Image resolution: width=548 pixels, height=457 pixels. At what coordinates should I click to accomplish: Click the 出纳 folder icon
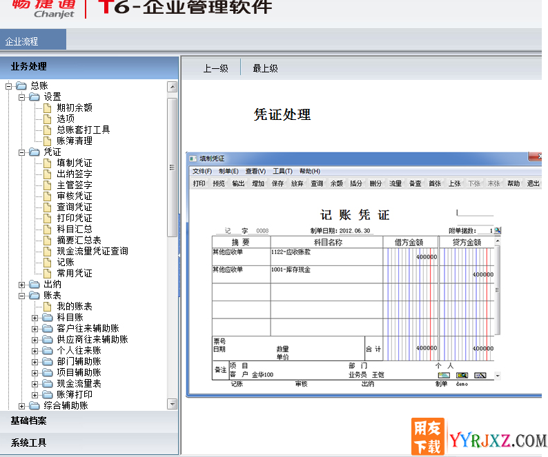pos(35,285)
